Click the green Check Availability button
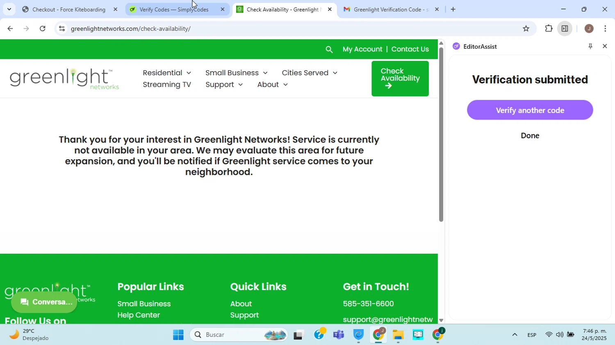Screen dimensions: 615x345 [x=400, y=79]
